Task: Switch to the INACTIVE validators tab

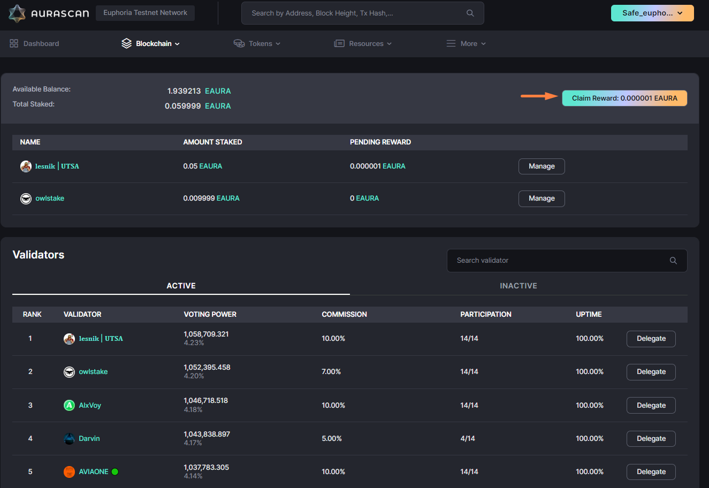Action: (x=519, y=286)
